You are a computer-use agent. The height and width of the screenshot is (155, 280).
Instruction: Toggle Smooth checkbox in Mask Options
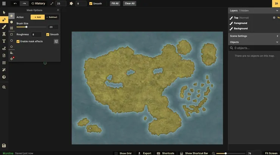coord(48,35)
